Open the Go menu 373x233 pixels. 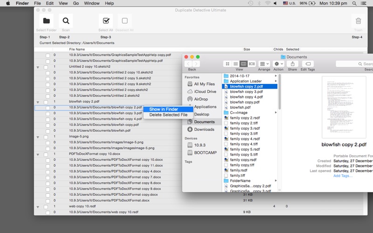tap(76, 3)
